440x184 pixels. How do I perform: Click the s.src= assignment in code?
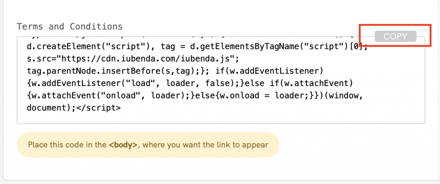pyautogui.click(x=38, y=58)
